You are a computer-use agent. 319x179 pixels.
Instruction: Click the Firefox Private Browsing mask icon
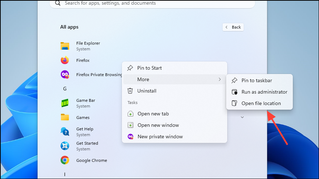[x=65, y=75]
